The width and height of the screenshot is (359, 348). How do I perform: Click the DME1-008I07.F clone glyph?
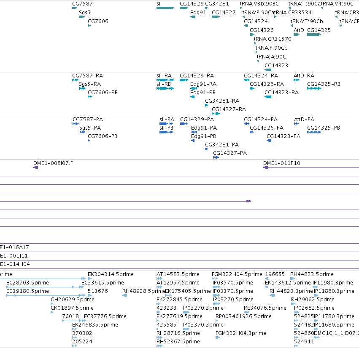(x=35, y=167)
